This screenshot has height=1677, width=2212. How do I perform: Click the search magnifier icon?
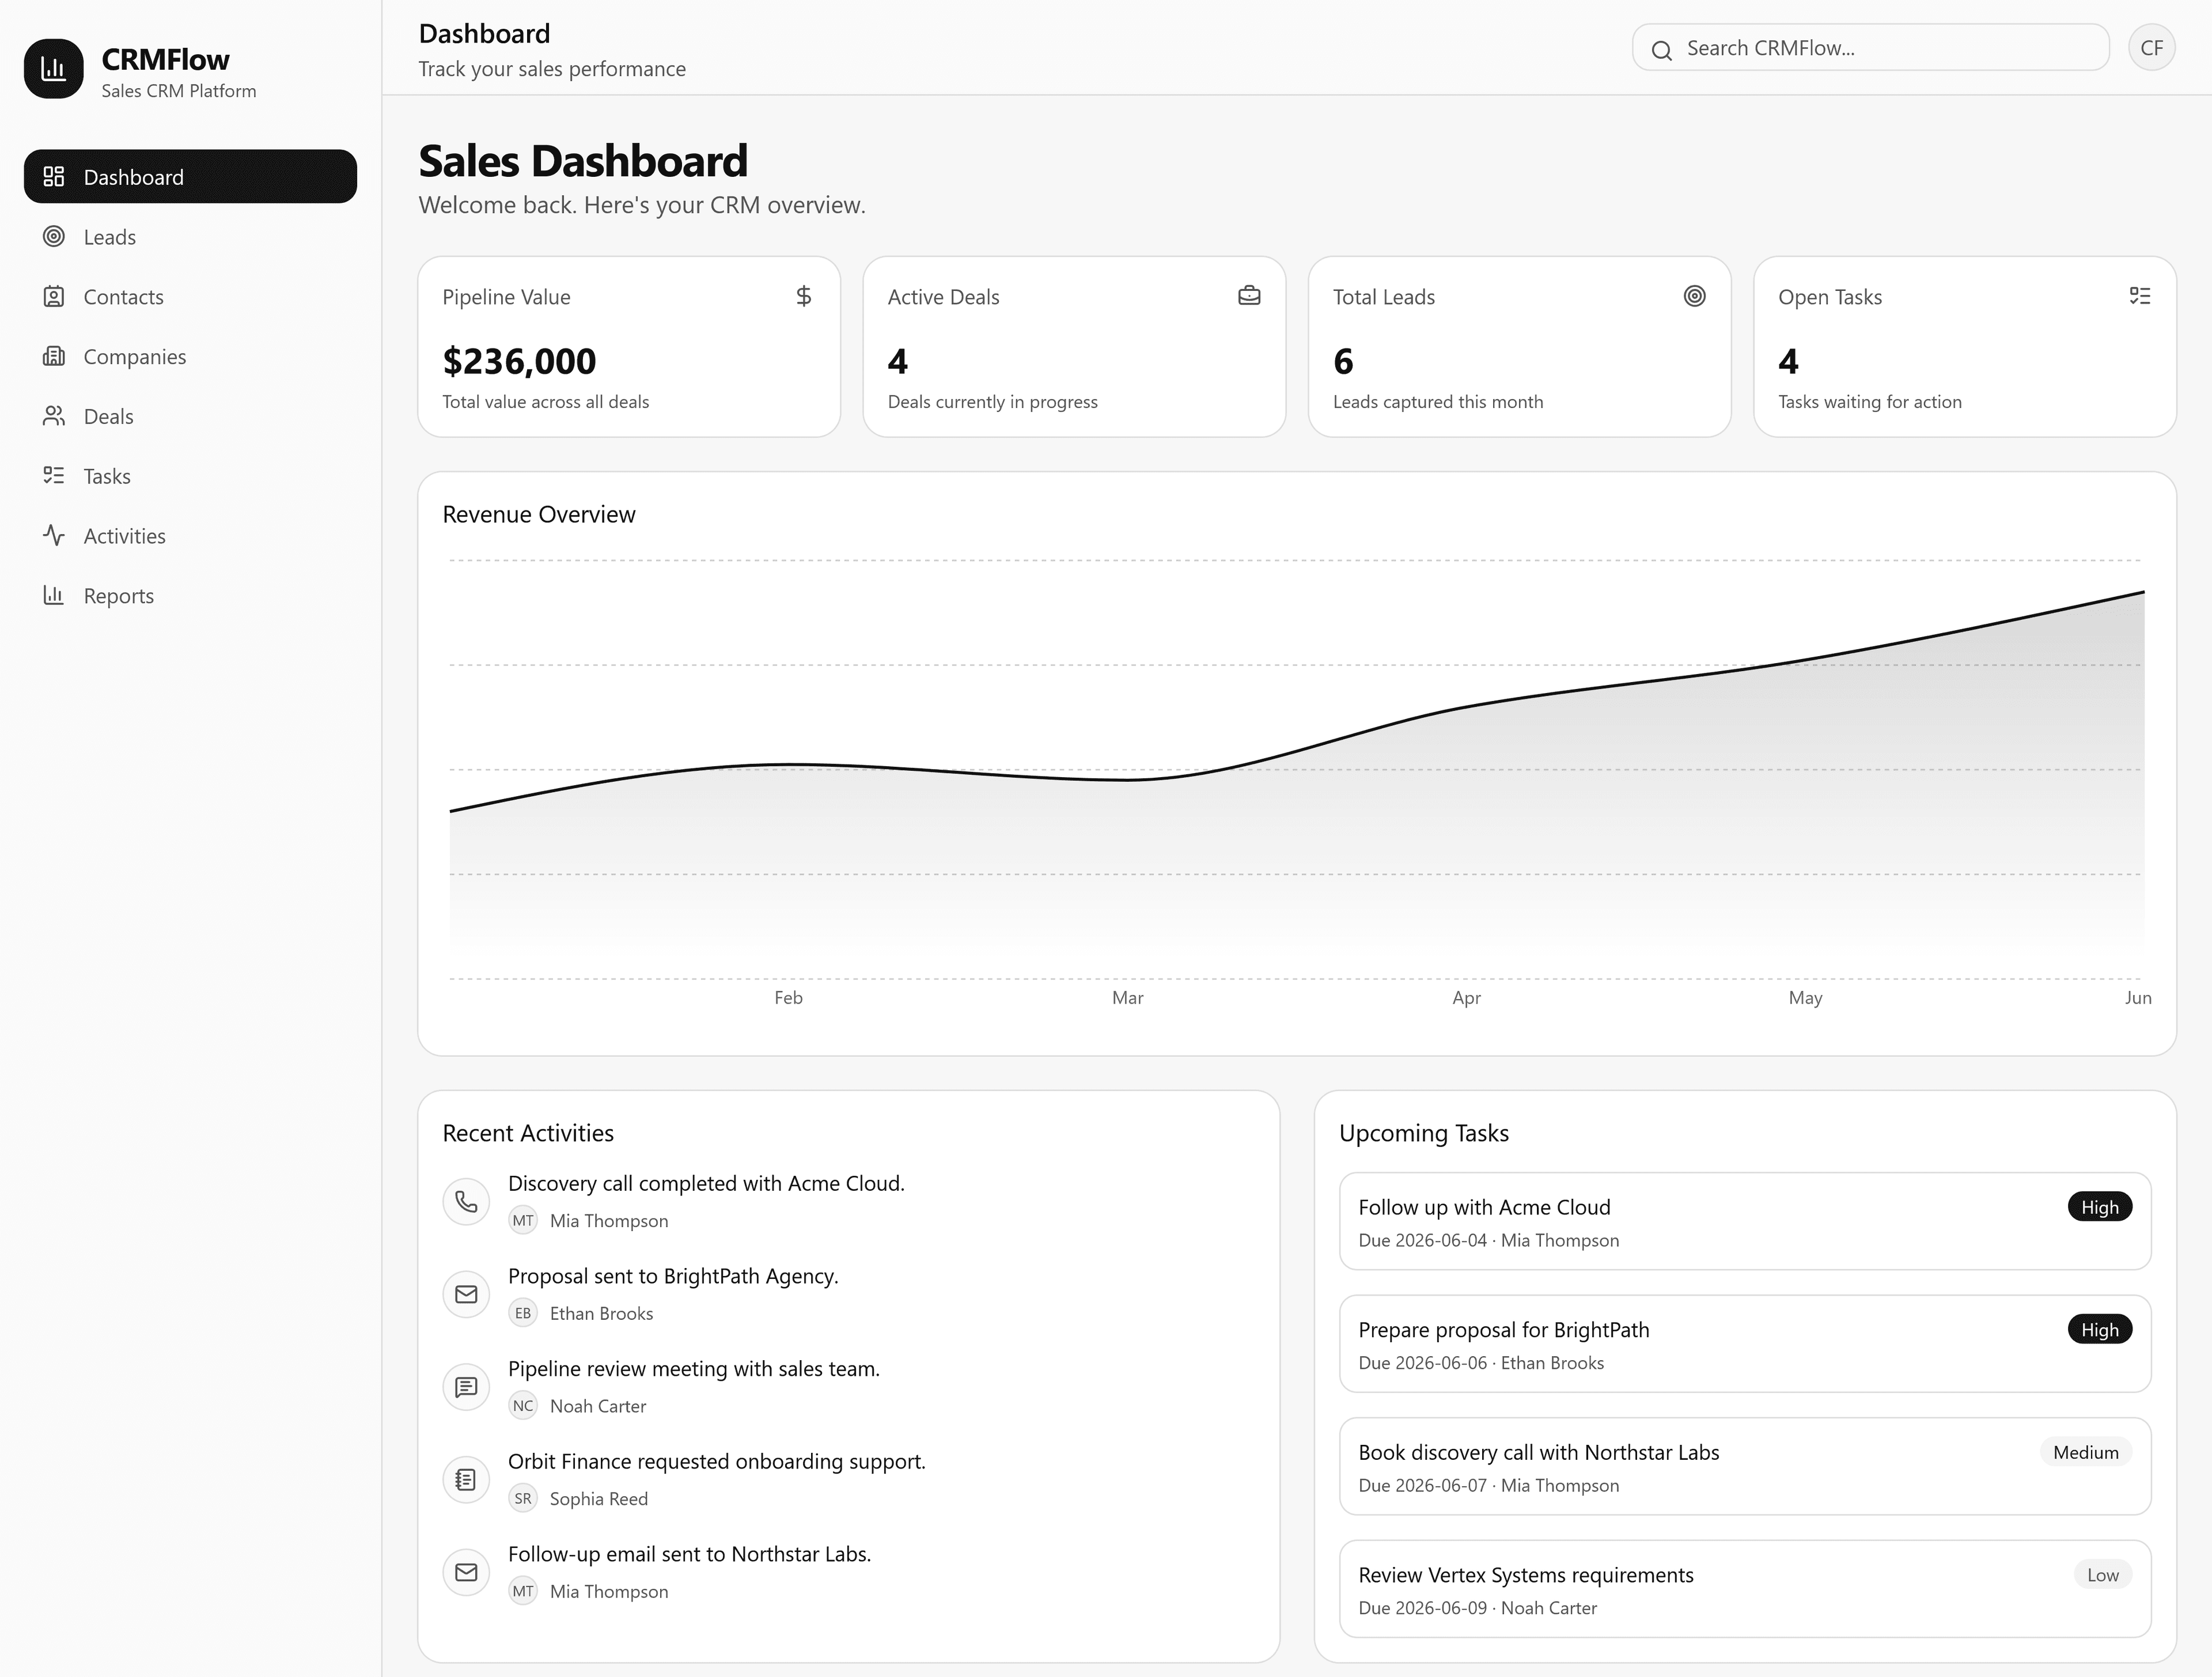coord(1661,50)
